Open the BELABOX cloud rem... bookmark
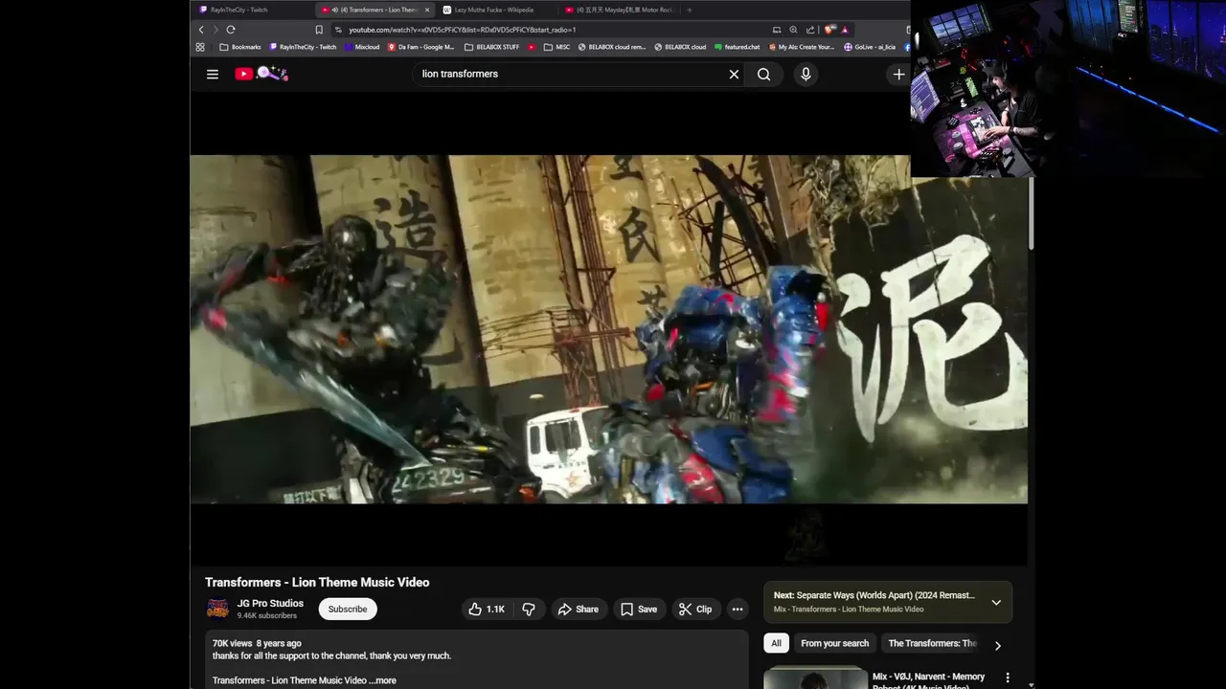Image resolution: width=1226 pixels, height=689 pixels. pos(611,47)
